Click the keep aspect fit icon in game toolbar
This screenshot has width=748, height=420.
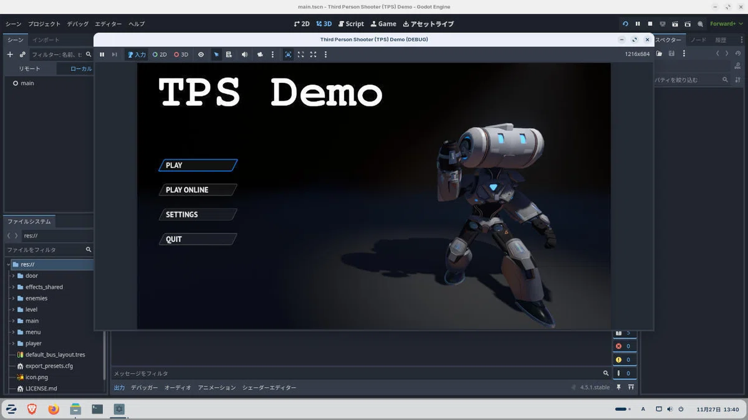tap(300, 55)
